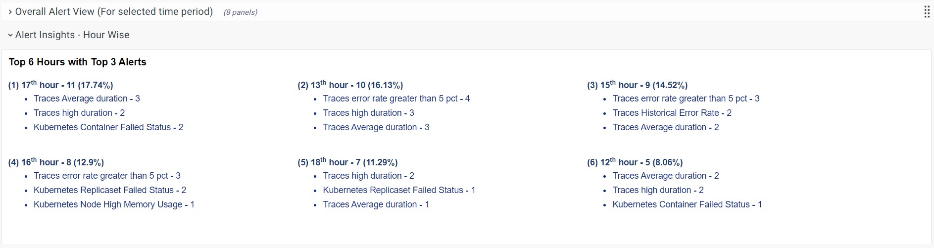Select Kubernetes Node High Memory Usage alert

tap(114, 204)
